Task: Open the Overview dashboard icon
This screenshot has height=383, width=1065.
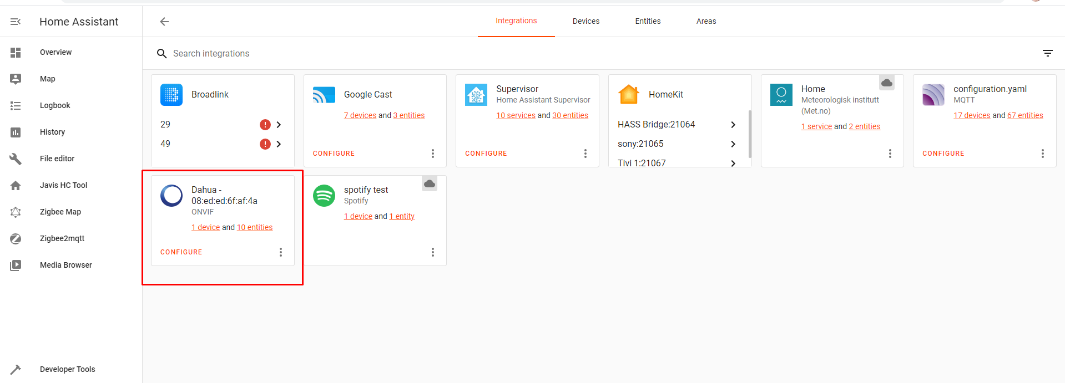Action: (16, 53)
